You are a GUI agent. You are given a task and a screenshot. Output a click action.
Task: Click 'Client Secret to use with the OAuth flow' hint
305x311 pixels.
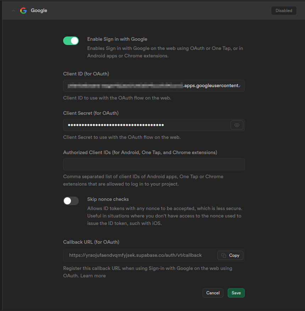pyautogui.click(x=122, y=137)
